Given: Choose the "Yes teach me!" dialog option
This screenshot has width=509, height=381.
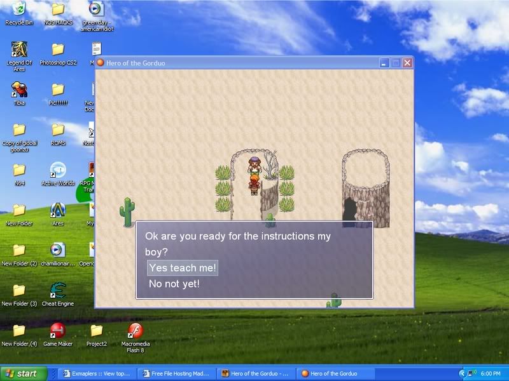Looking at the screenshot, I should (183, 268).
